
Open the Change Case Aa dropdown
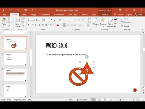tap(52, 25)
